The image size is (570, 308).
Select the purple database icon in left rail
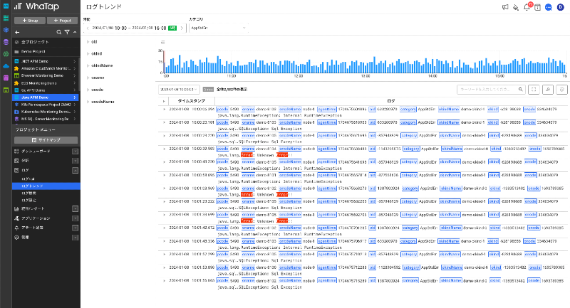pyautogui.click(x=6, y=42)
